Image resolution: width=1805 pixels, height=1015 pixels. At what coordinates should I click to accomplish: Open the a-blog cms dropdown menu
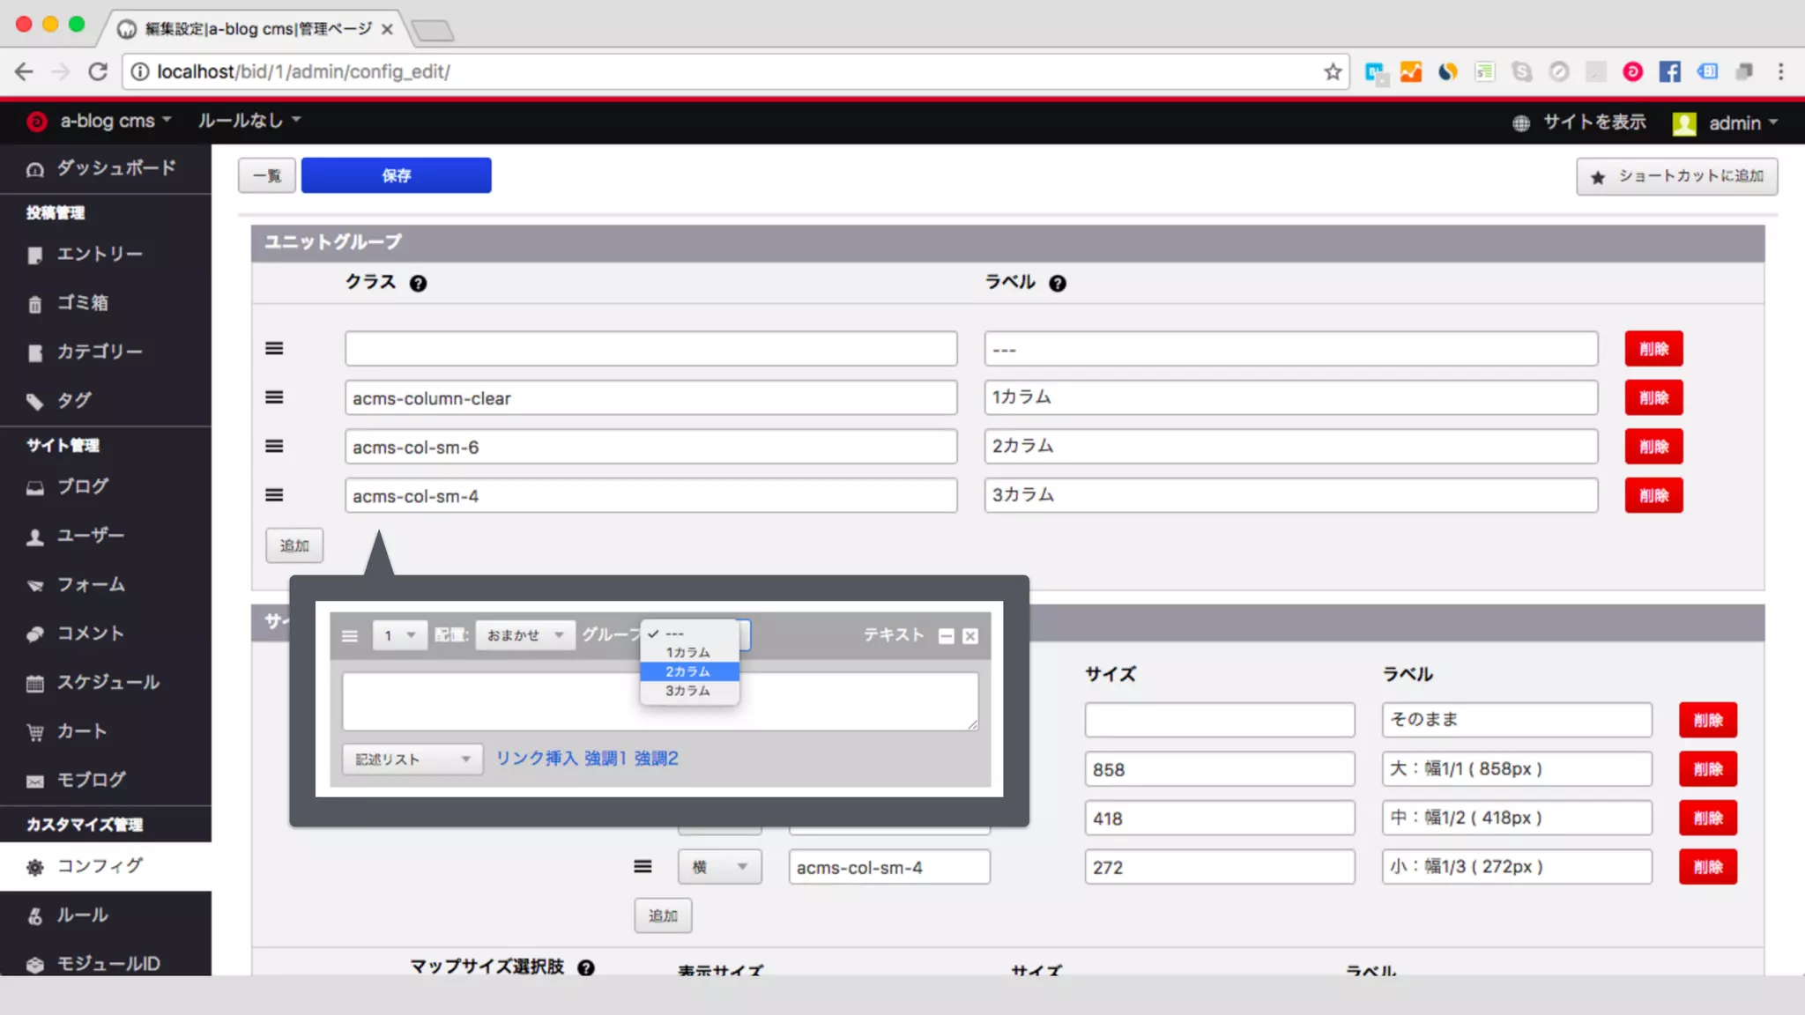click(x=106, y=121)
